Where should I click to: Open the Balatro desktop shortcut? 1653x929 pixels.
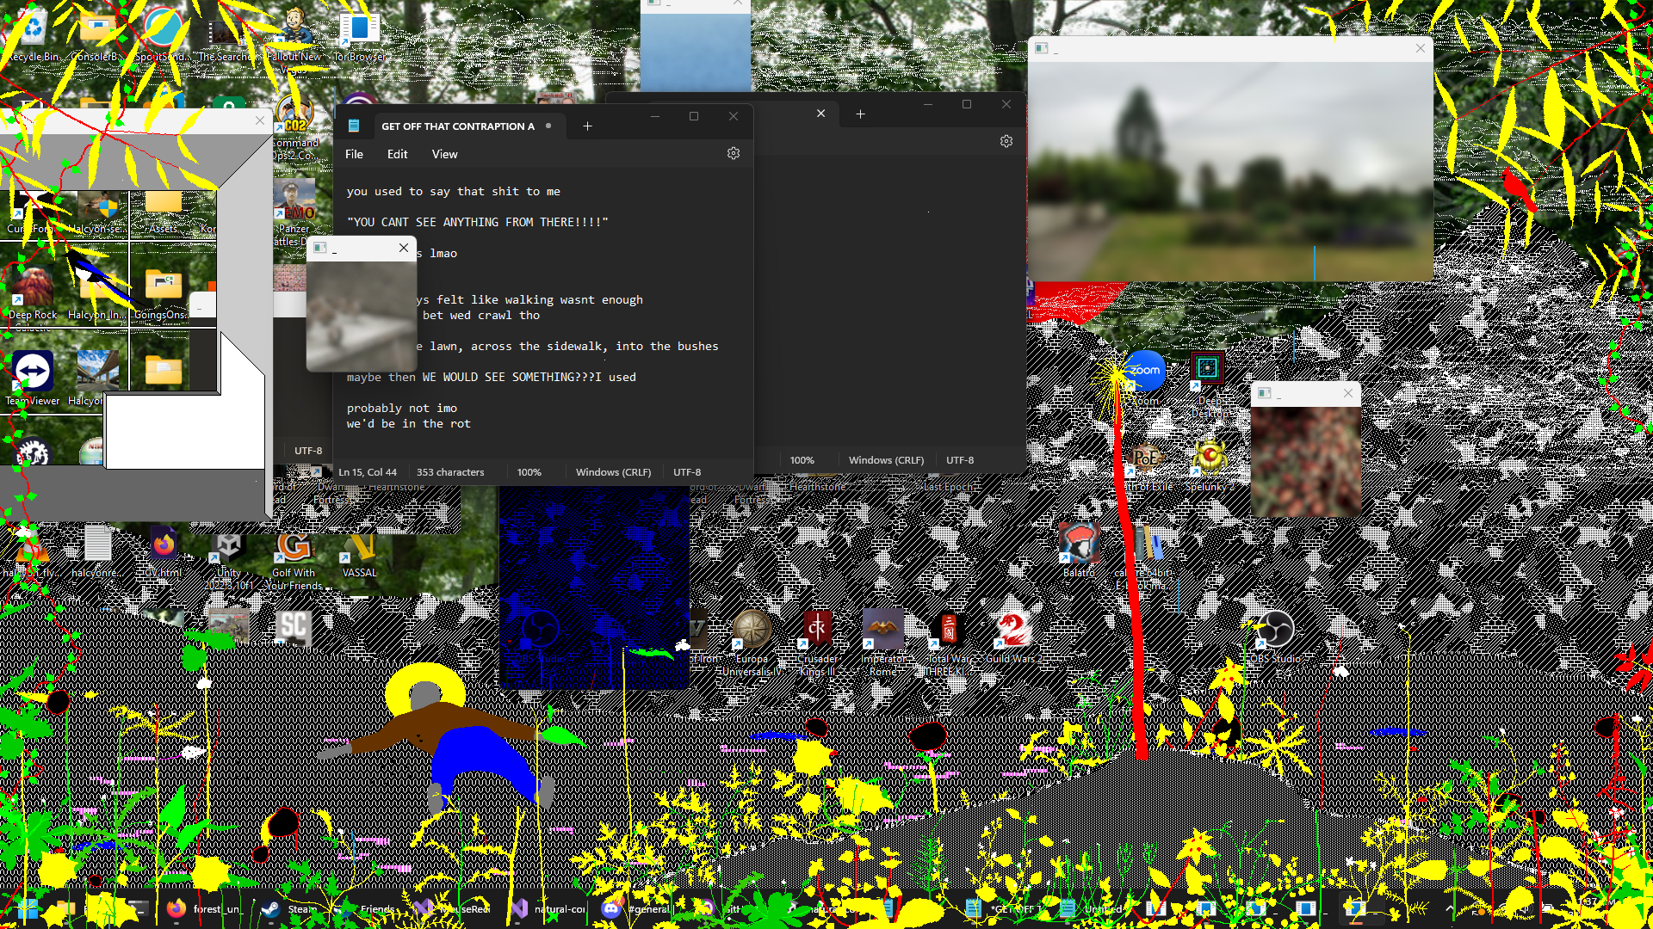1078,544
